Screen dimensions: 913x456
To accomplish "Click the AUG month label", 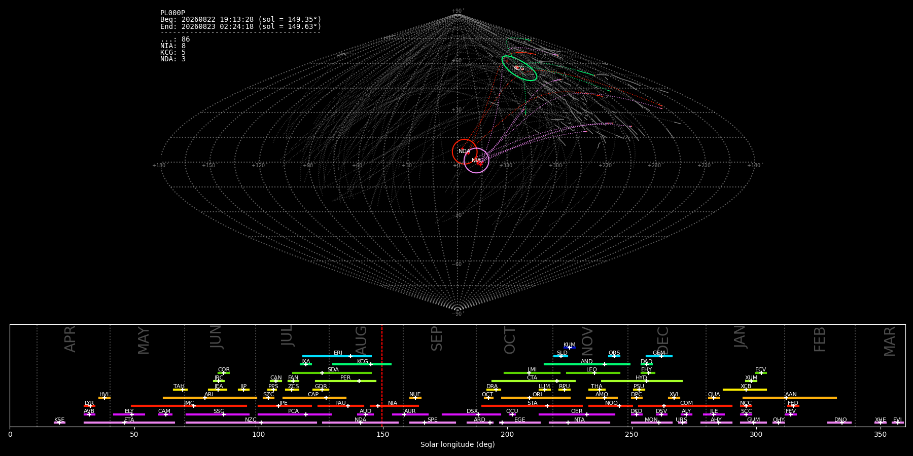I will [x=361, y=340].
